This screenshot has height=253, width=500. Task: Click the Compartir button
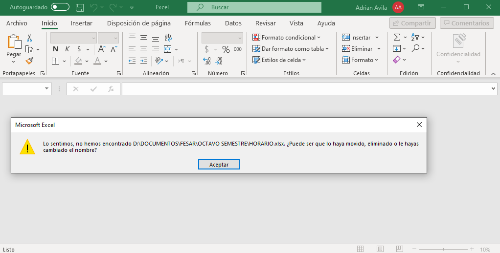412,23
